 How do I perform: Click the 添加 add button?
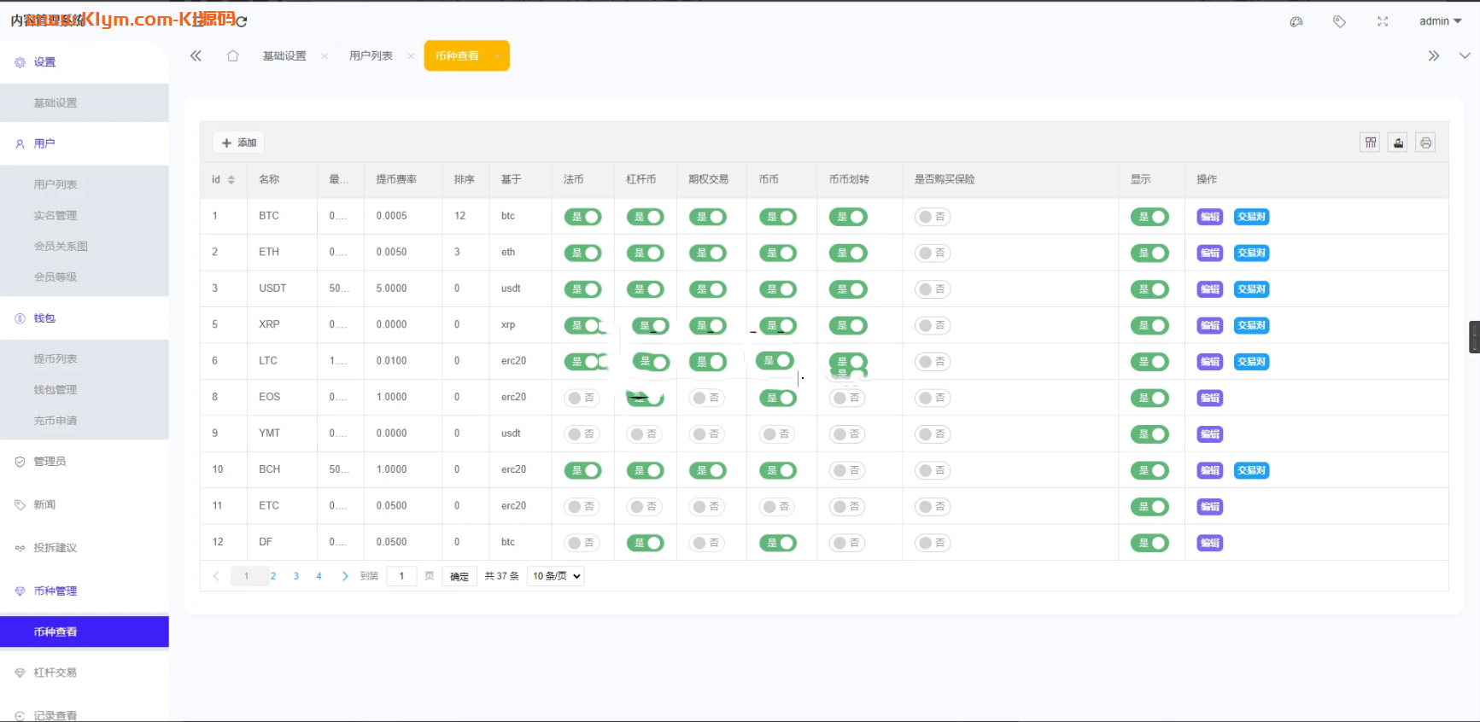239,143
